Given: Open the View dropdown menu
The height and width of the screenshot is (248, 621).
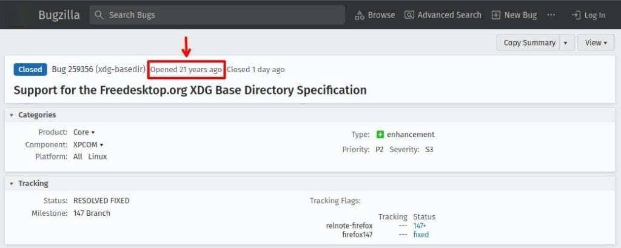Looking at the screenshot, I should (596, 43).
